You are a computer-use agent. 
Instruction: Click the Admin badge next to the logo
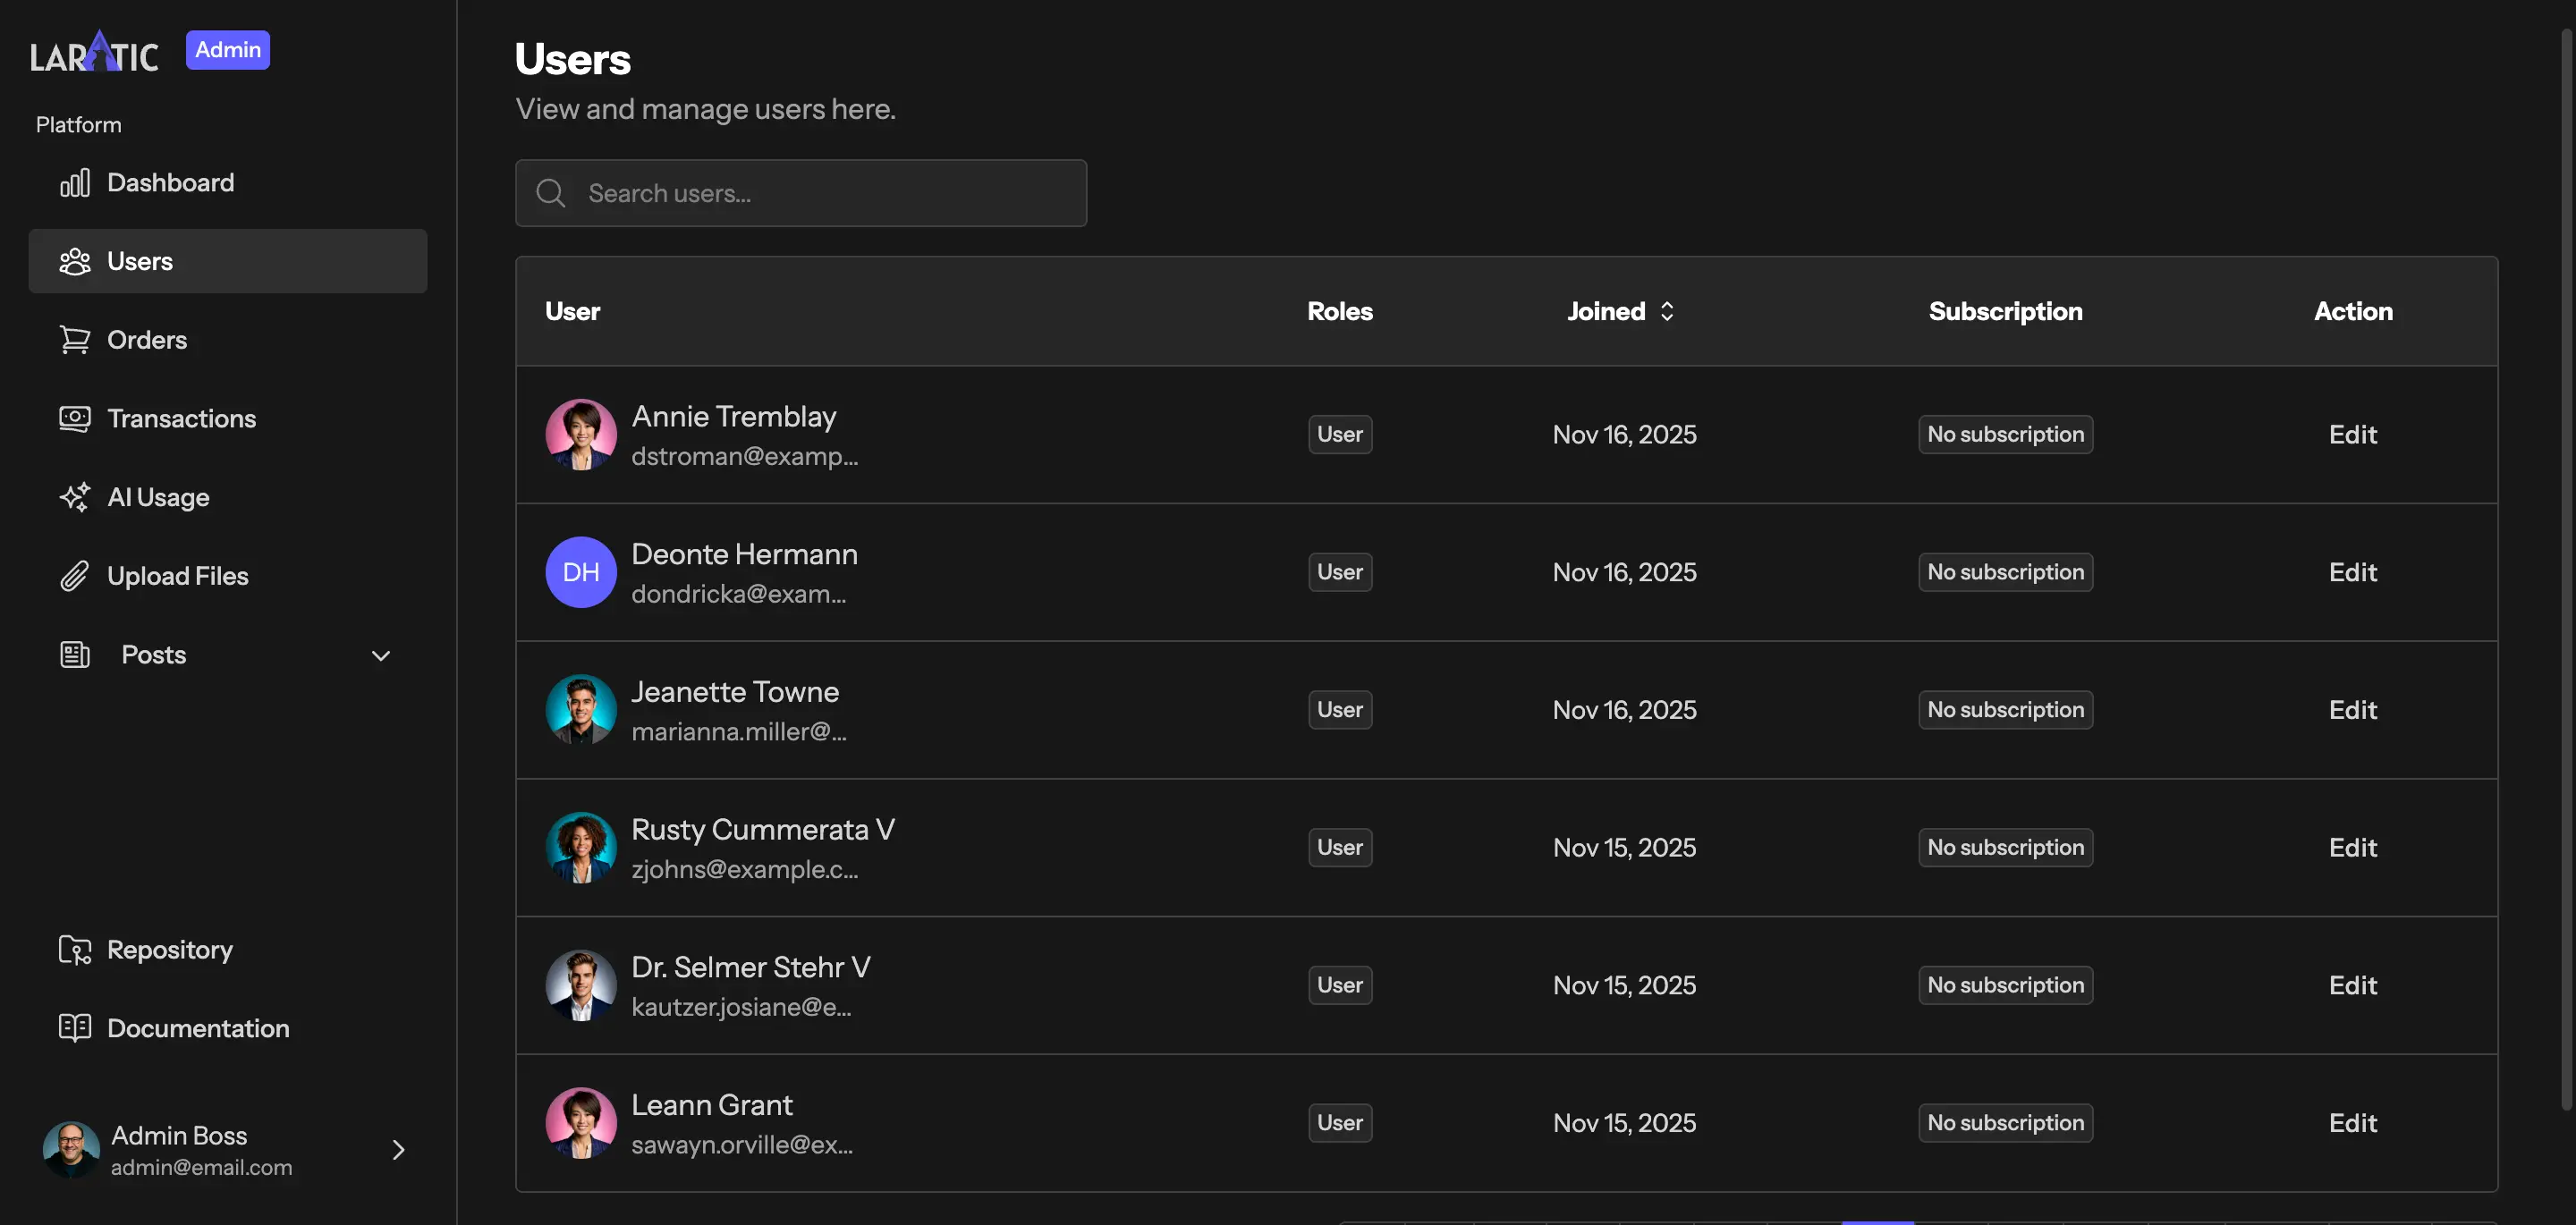(227, 49)
